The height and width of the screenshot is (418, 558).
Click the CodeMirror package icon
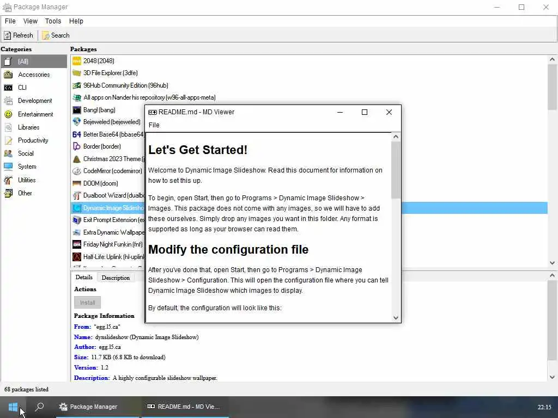click(x=76, y=171)
